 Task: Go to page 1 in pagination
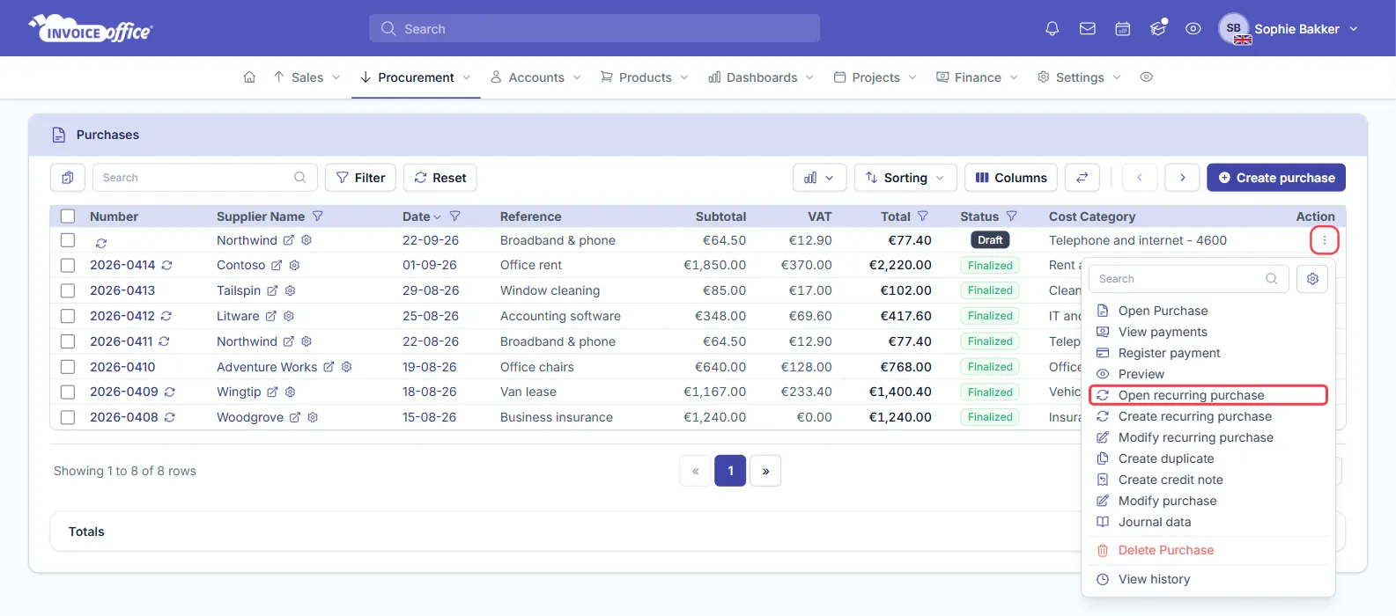[730, 471]
